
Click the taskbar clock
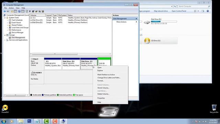pos(213,121)
